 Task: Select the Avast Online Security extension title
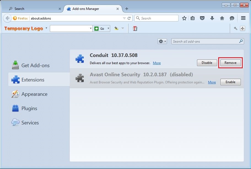[x=141, y=75]
